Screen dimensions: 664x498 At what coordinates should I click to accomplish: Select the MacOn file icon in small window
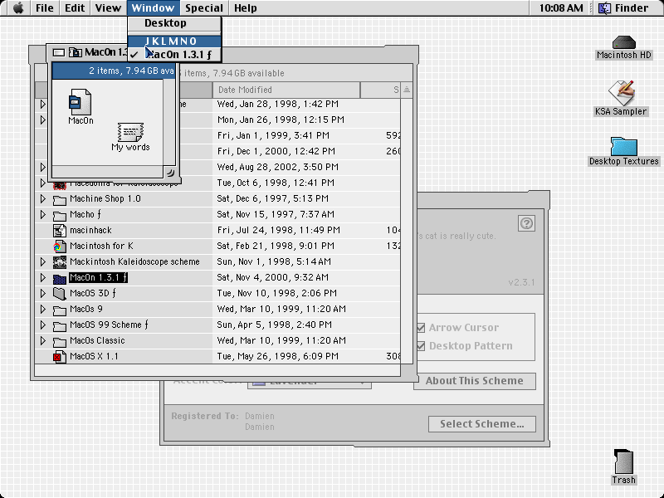pos(80,101)
